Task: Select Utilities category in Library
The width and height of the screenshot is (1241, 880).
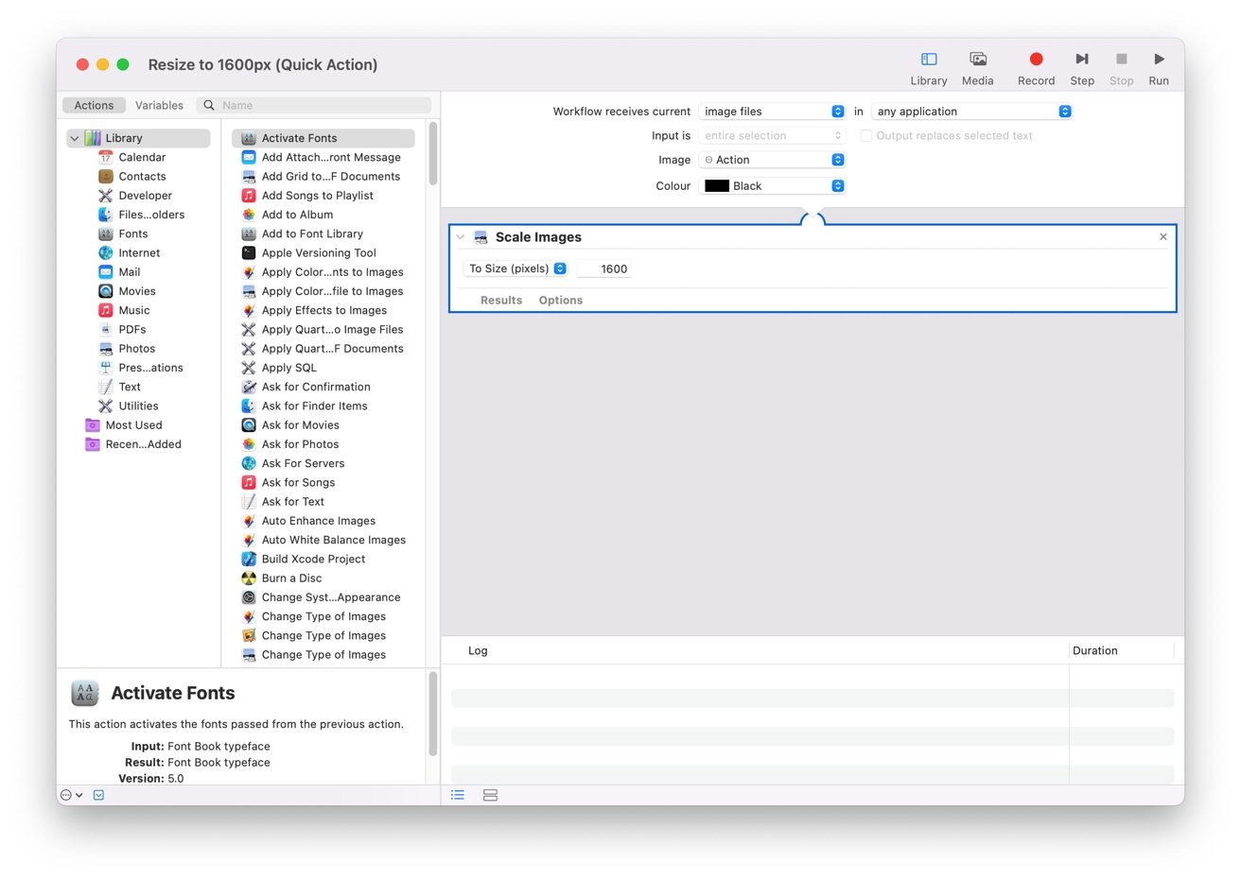Action: (x=138, y=405)
